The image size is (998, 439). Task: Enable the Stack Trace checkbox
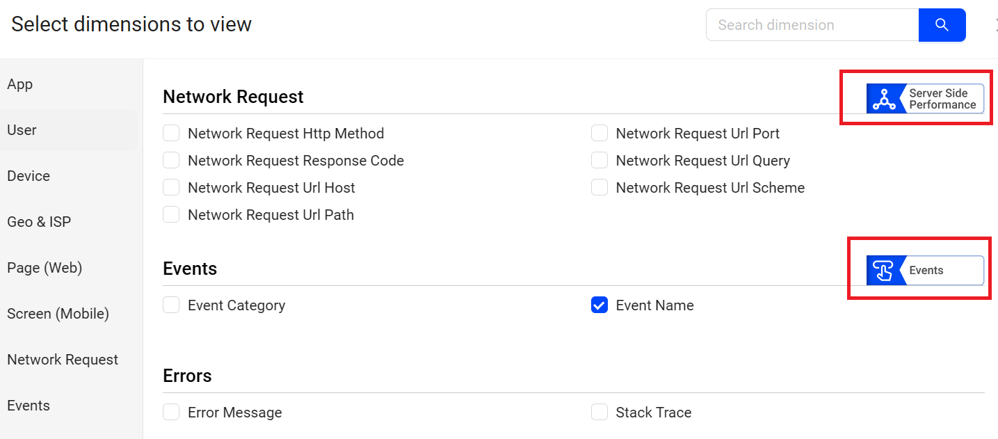tap(599, 413)
